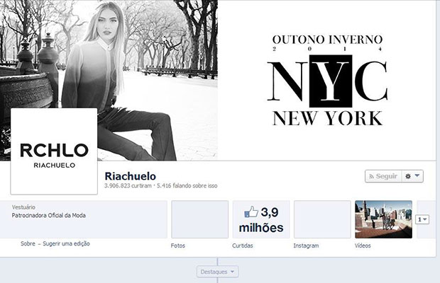Click the Curtidas label

tap(243, 246)
